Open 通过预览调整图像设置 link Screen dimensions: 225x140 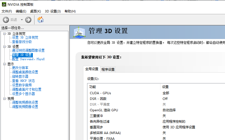coord(28,50)
